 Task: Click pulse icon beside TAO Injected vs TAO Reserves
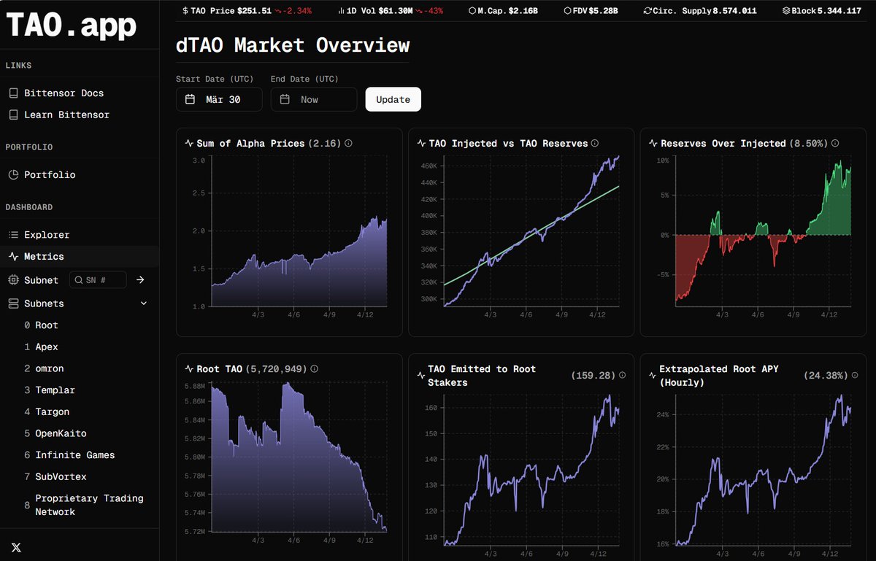pyautogui.click(x=421, y=144)
